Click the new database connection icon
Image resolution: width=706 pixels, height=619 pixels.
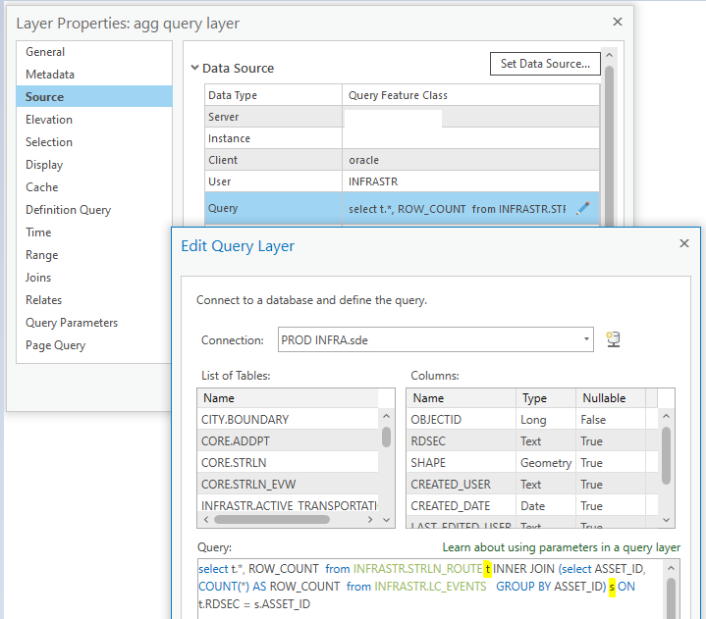click(x=613, y=339)
